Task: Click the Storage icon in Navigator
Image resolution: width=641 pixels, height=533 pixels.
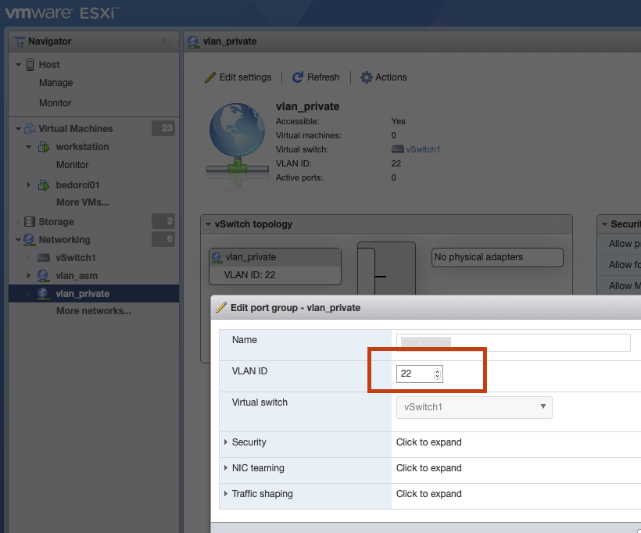Action: coord(30,221)
